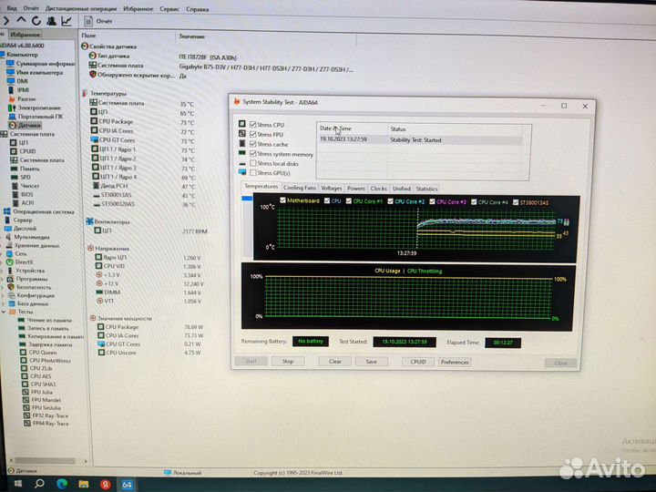
Task: Click the Save button
Action: [x=371, y=362]
